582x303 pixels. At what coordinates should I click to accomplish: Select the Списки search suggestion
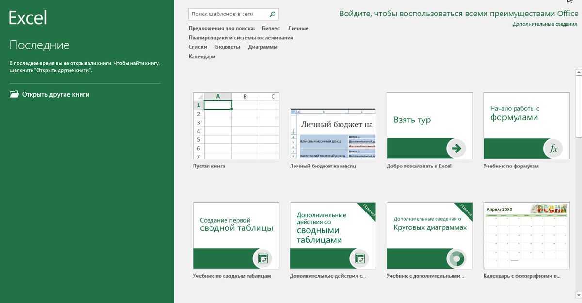pos(198,47)
